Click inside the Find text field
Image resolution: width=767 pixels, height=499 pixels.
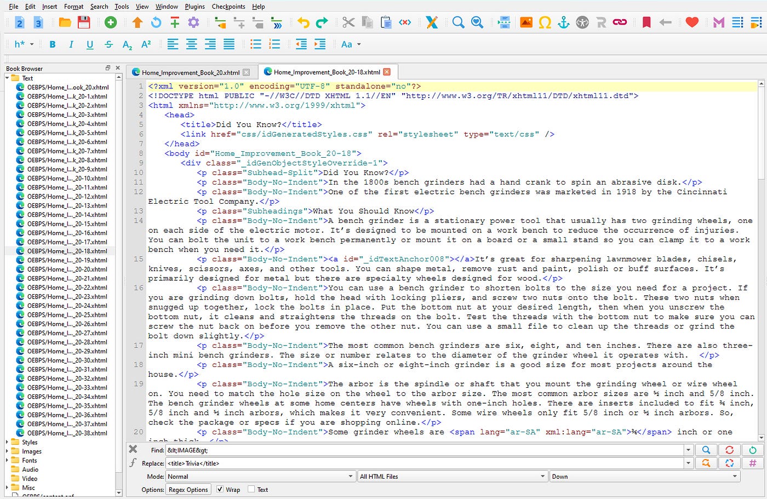click(x=425, y=450)
